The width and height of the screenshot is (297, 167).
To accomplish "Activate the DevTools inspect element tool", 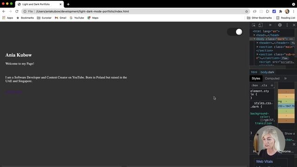I will click(254, 25).
